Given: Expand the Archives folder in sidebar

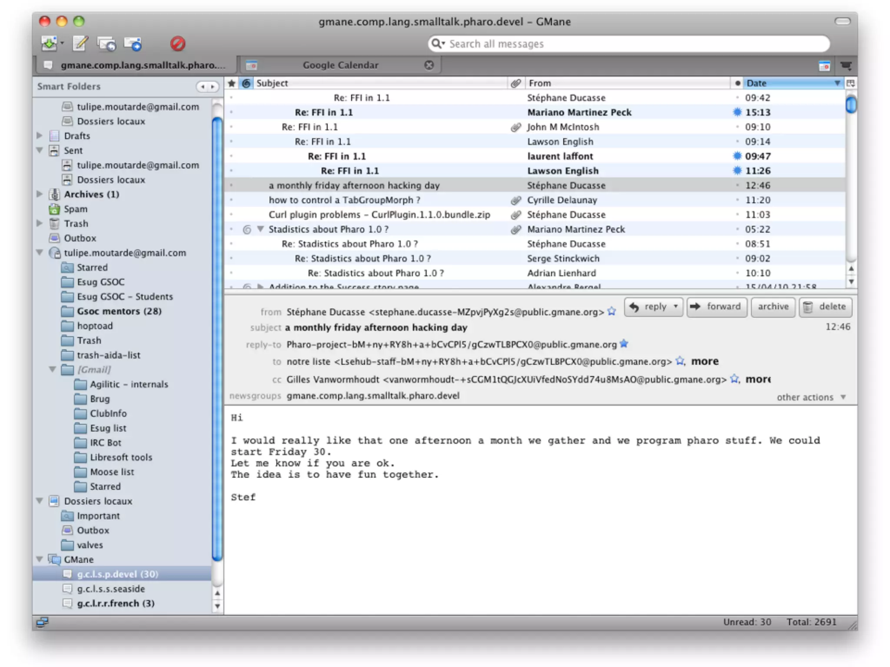Looking at the screenshot, I should (x=40, y=194).
